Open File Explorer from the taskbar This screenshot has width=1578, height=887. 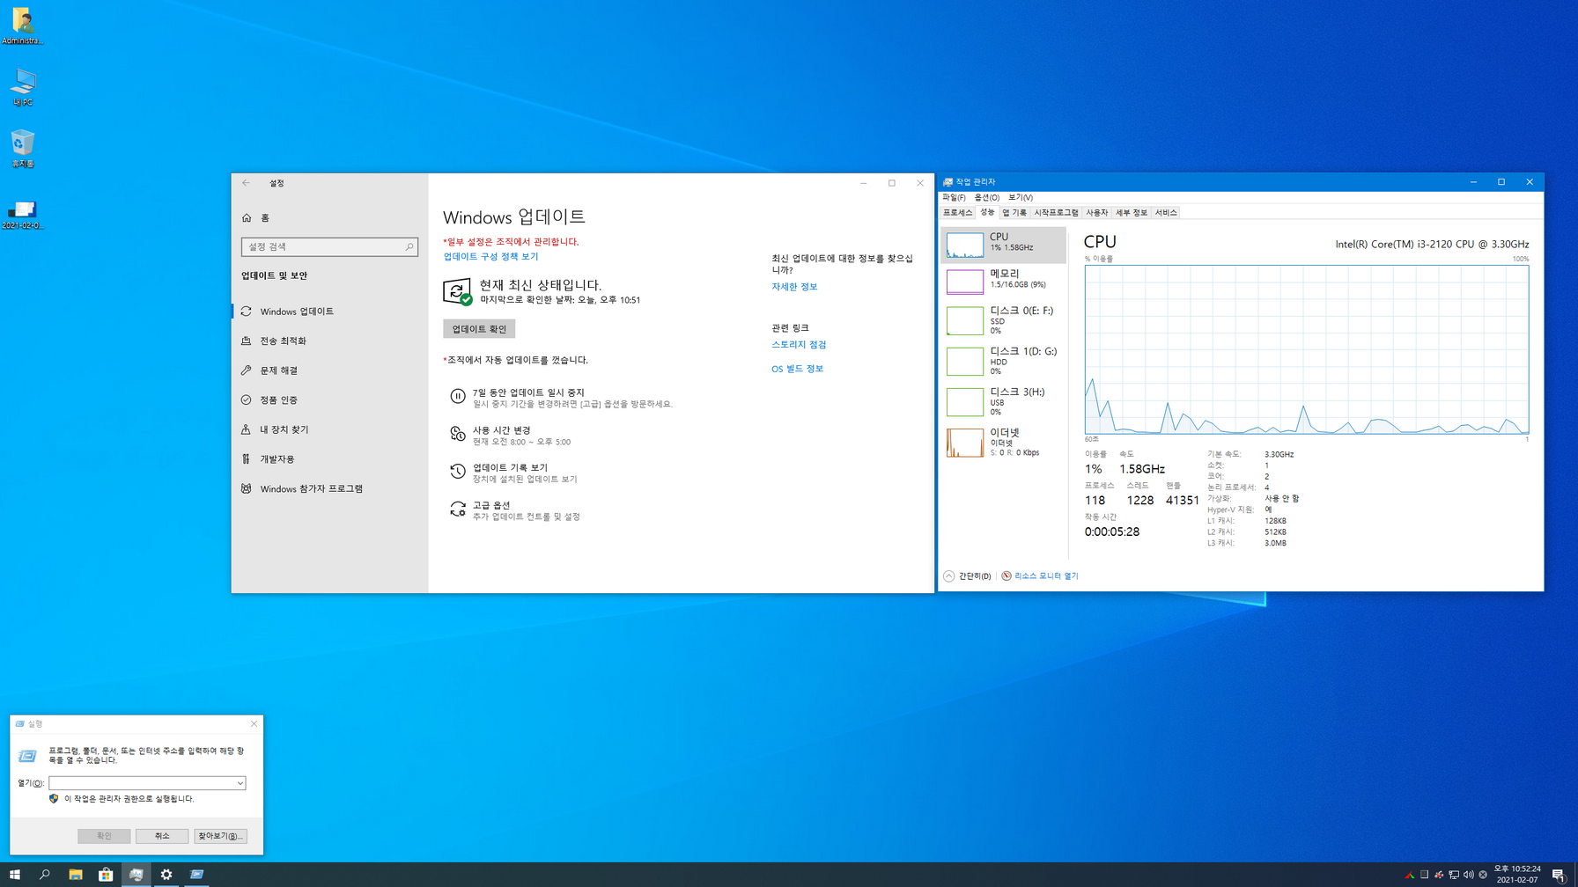pos(76,875)
